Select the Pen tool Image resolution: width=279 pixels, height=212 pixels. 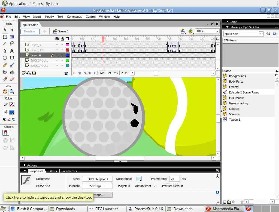[x=5, y=51]
